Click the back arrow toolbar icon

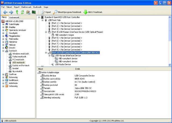coord(5,12)
